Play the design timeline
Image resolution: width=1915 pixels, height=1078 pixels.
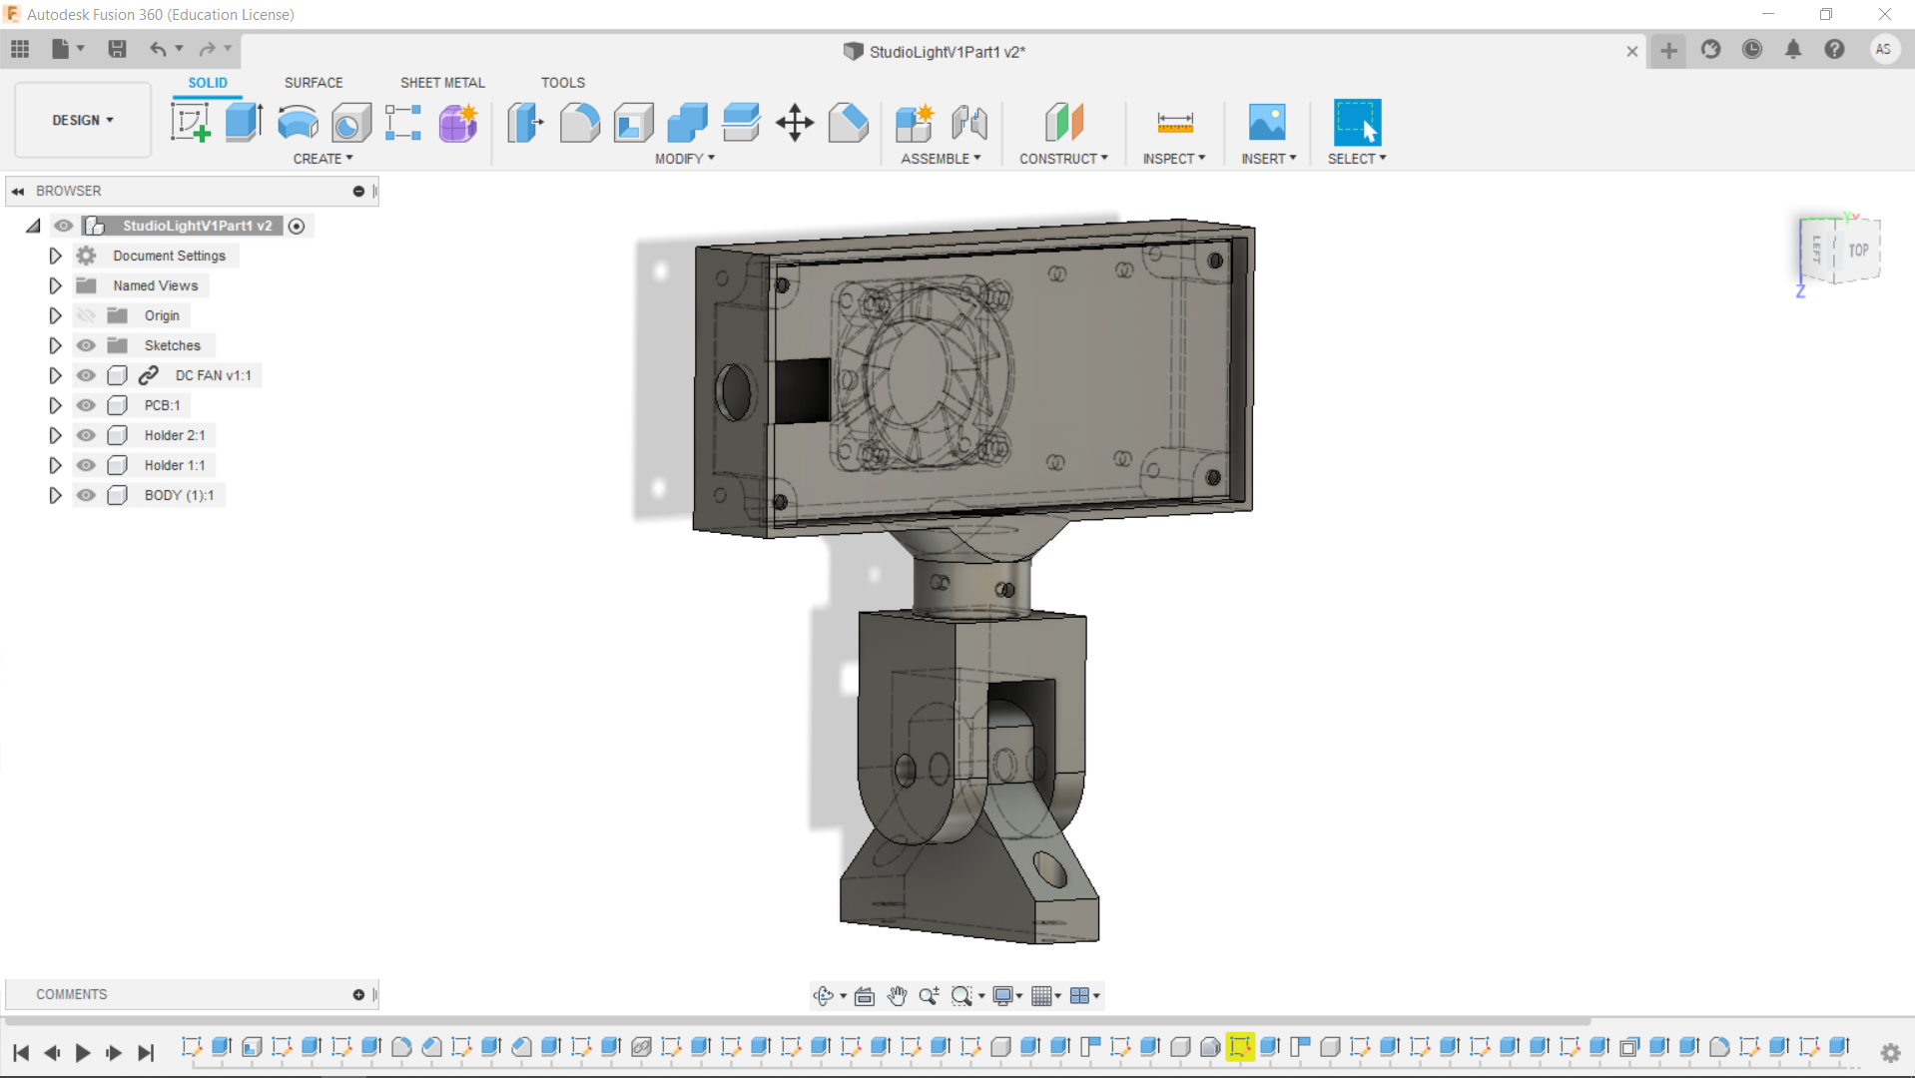(x=83, y=1052)
